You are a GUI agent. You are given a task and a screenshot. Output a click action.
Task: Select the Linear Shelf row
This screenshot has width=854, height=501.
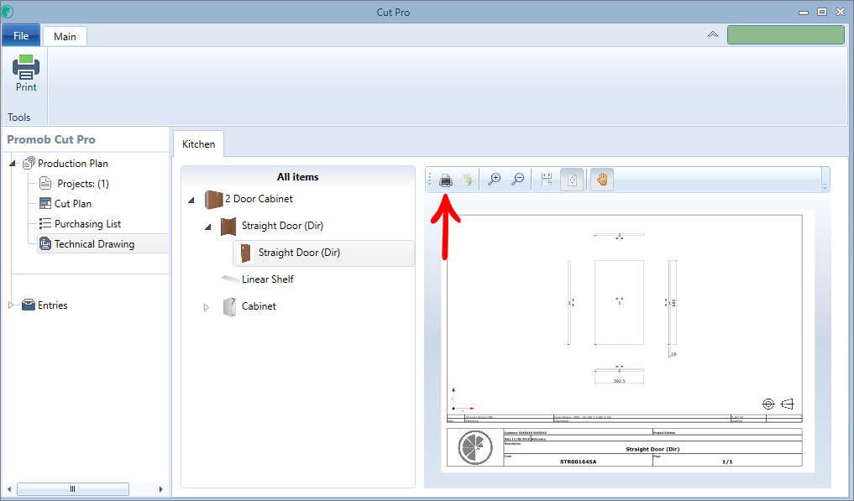[267, 279]
